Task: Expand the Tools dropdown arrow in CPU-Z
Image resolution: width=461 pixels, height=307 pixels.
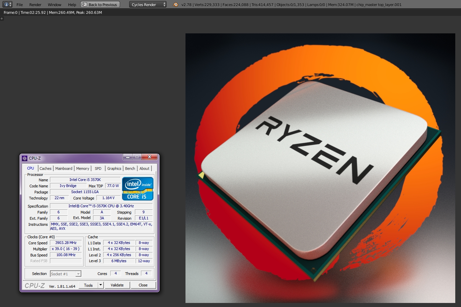Action: pyautogui.click(x=100, y=285)
